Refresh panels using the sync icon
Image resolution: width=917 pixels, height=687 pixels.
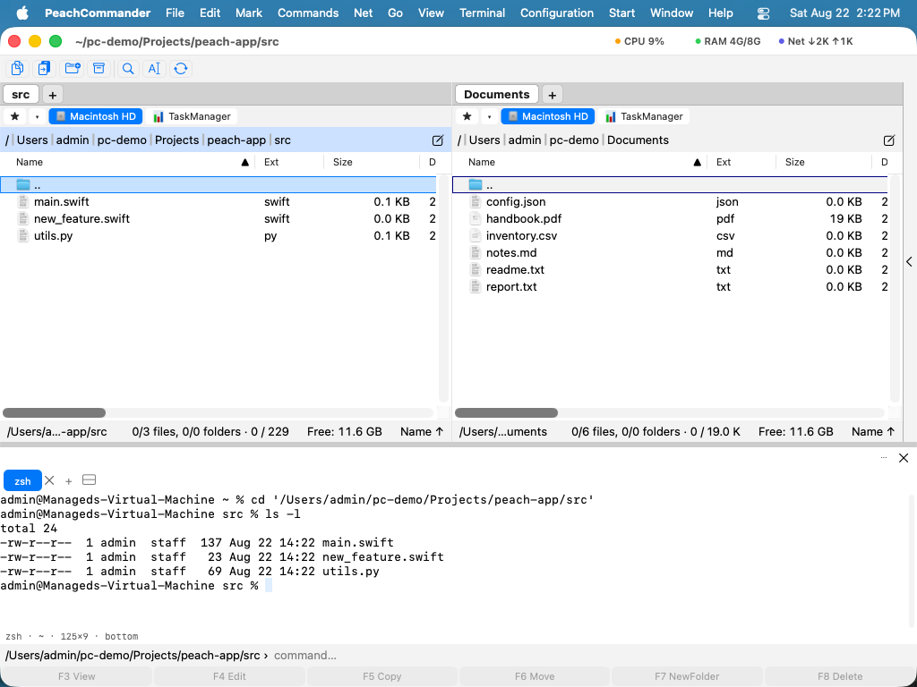point(181,68)
